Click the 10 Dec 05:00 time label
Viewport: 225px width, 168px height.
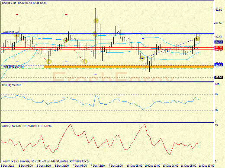(x=134, y=166)
